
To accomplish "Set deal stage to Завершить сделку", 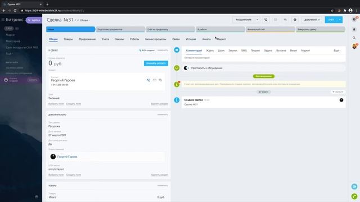I will click(x=321, y=29).
